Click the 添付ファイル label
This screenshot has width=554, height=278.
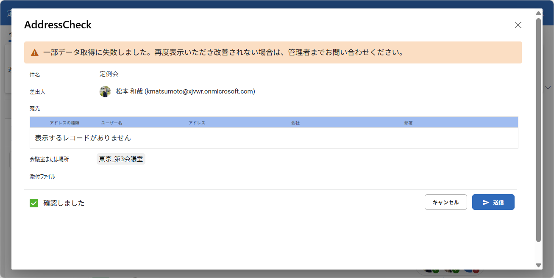(x=42, y=176)
